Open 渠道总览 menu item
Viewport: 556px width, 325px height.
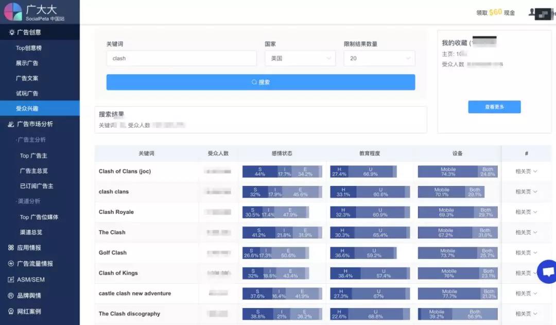pos(31,232)
